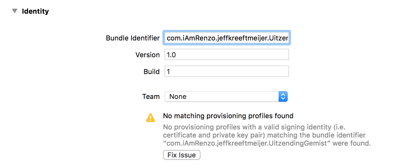Screen dimensions: 406x168
Task: Click the 'None' value in Team menu
Action: [x=178, y=96]
